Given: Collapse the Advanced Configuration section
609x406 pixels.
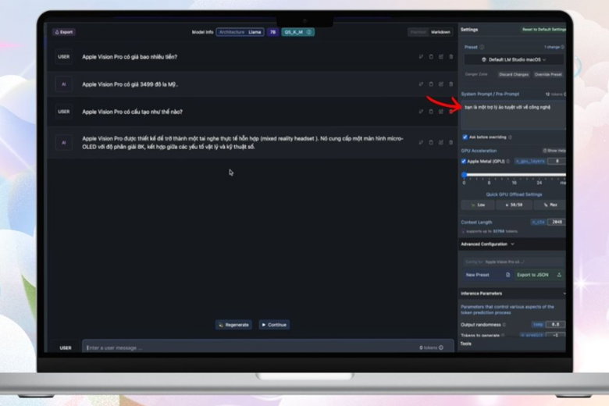Looking at the screenshot, I should 513,244.
